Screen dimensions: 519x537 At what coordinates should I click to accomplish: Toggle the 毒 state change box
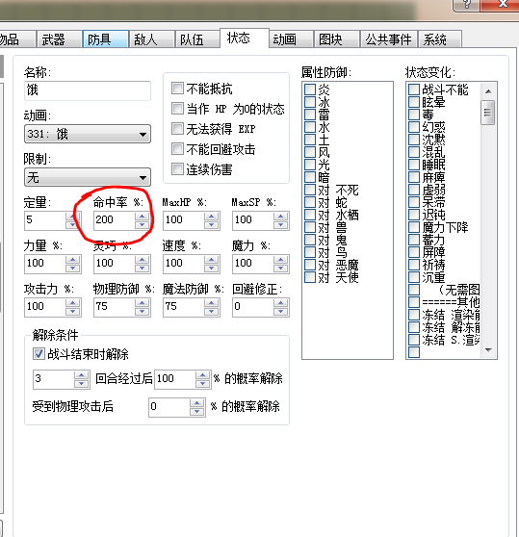[x=414, y=115]
